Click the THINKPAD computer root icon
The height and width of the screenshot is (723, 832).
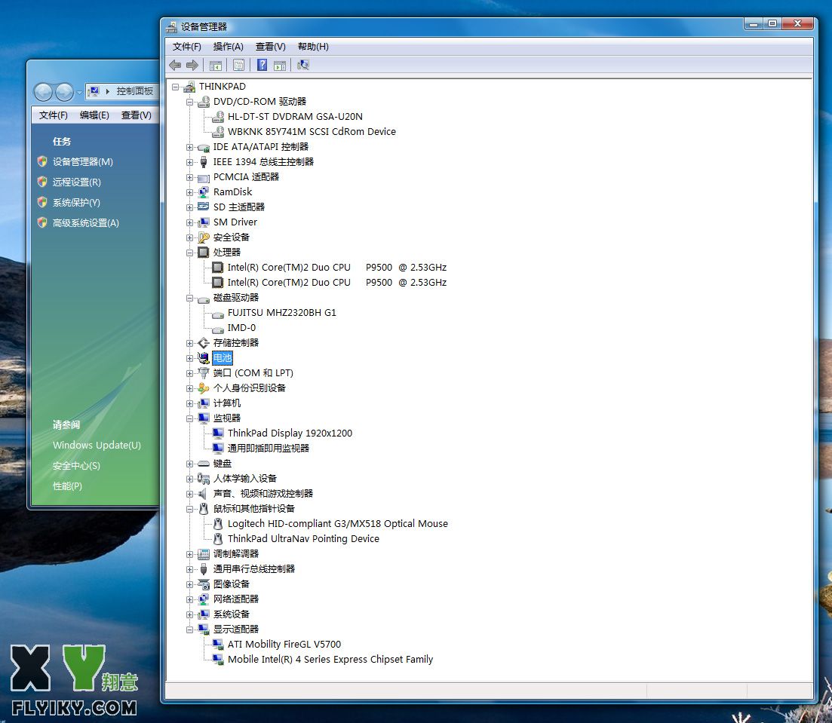[189, 87]
